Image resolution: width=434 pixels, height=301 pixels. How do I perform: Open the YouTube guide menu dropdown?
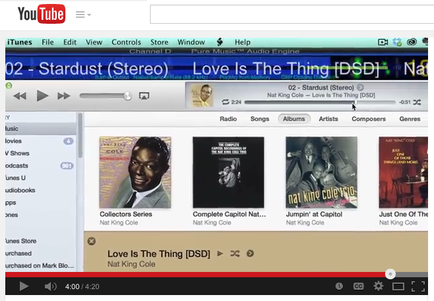(83, 15)
